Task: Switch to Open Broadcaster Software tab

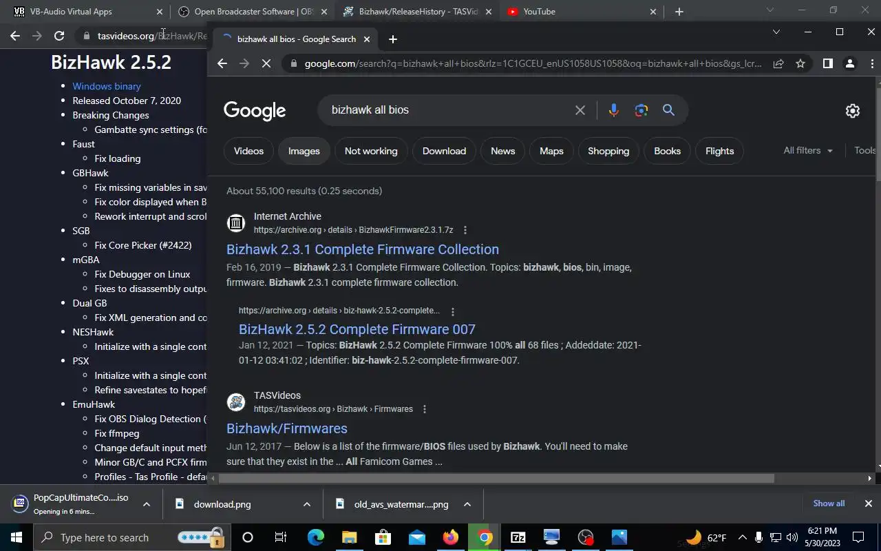Action: tap(252, 12)
